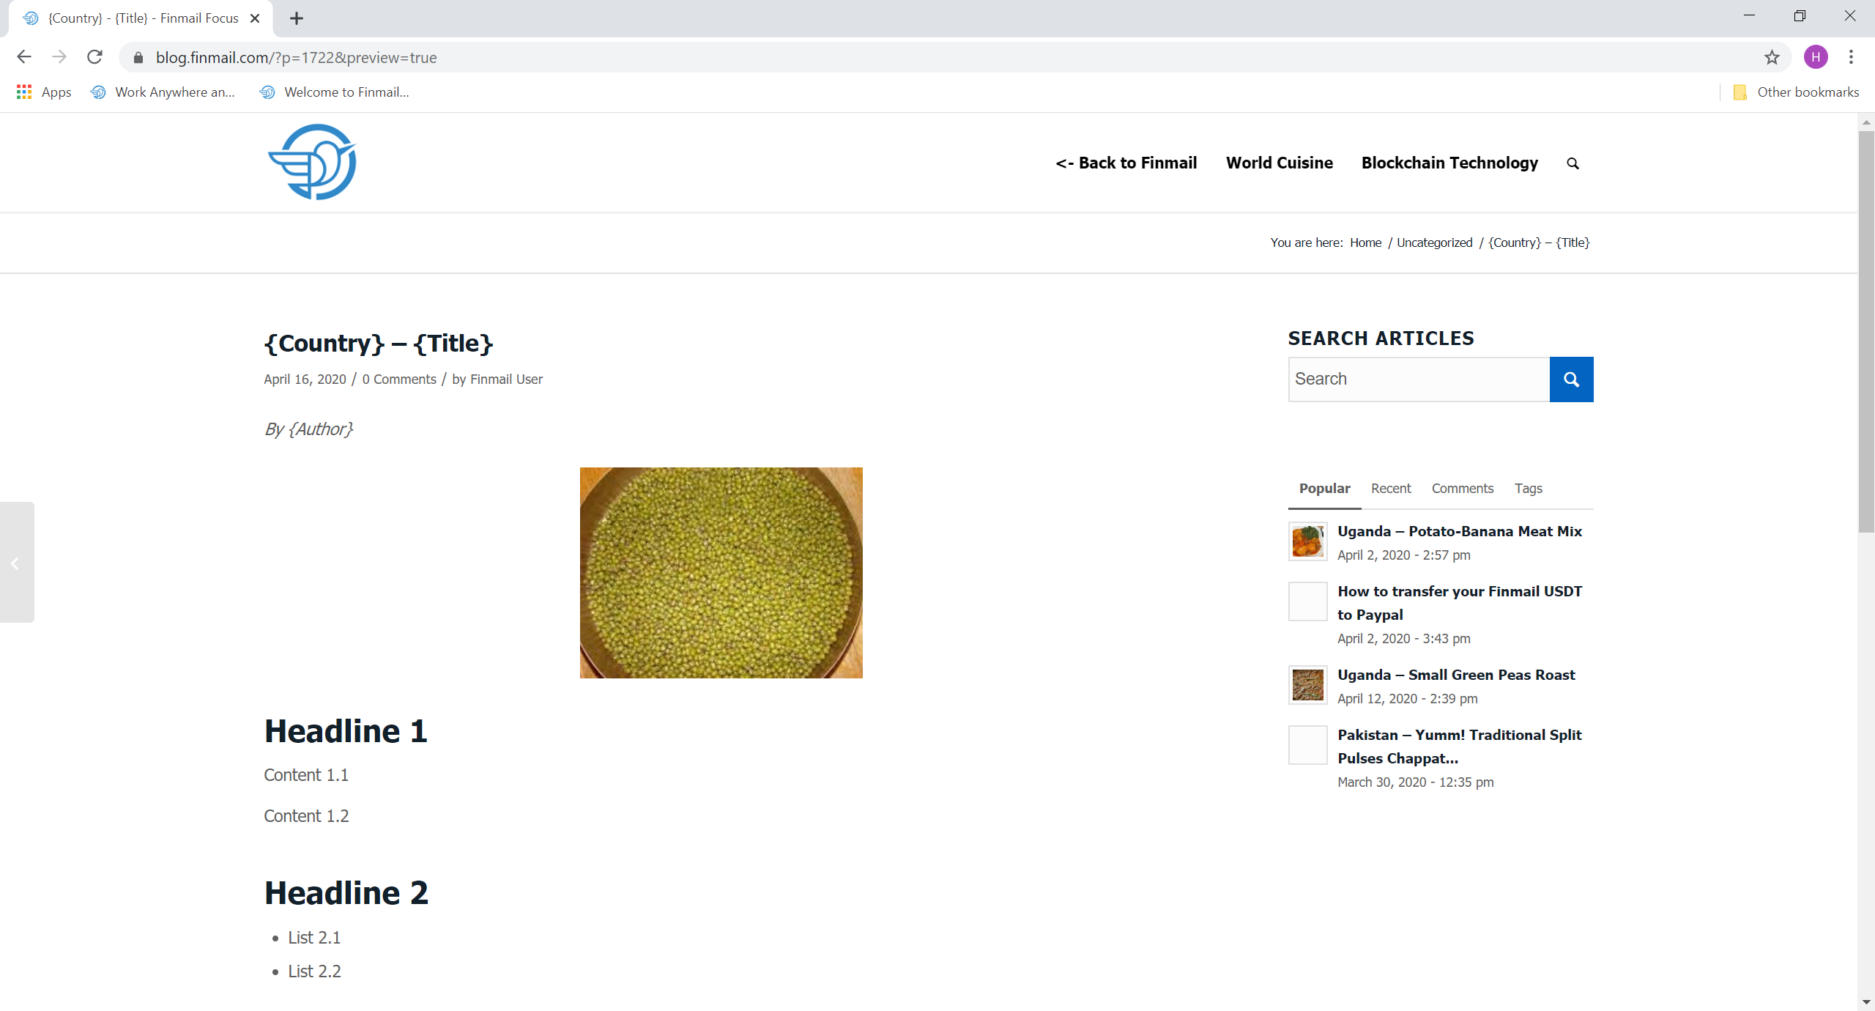Open new tab with plus button
This screenshot has width=1875, height=1011.
pos(296,18)
